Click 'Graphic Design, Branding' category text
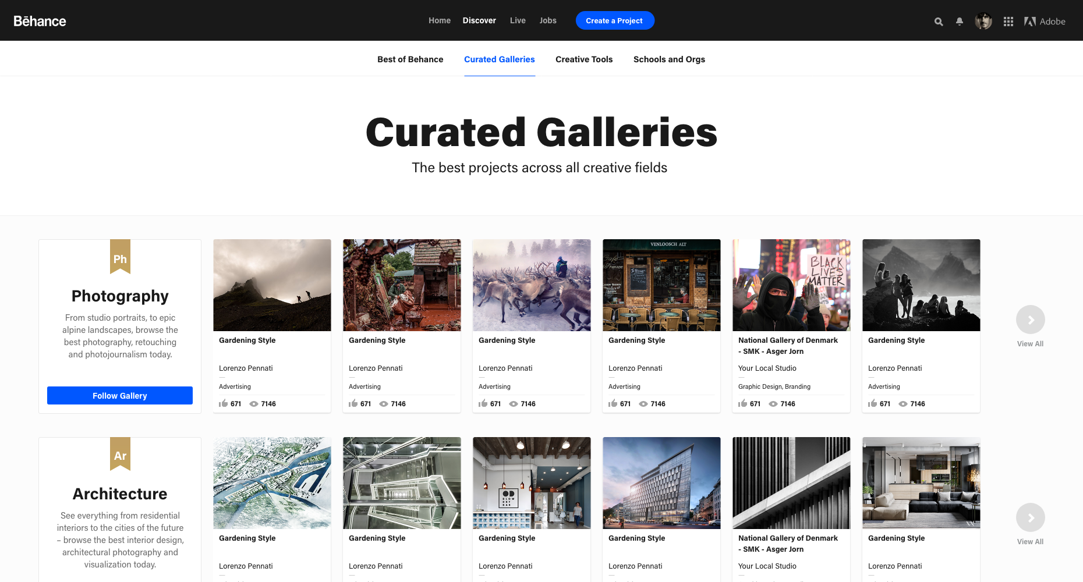This screenshot has width=1083, height=582. [x=774, y=386]
